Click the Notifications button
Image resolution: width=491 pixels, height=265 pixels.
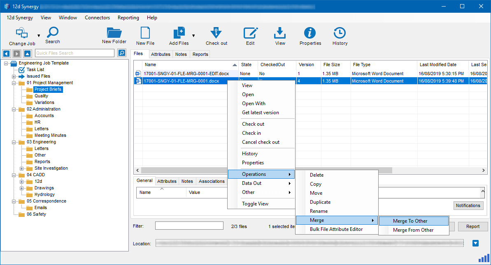click(468, 205)
